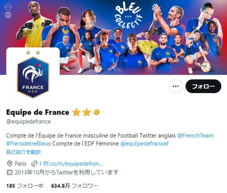View the 185 フォロー中 following list

point(25,186)
